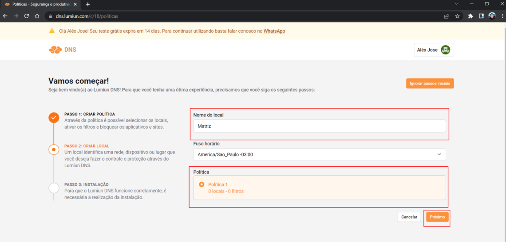This screenshot has height=242, width=506.
Task: Open the Chrome three-dot menu
Action: (x=502, y=16)
